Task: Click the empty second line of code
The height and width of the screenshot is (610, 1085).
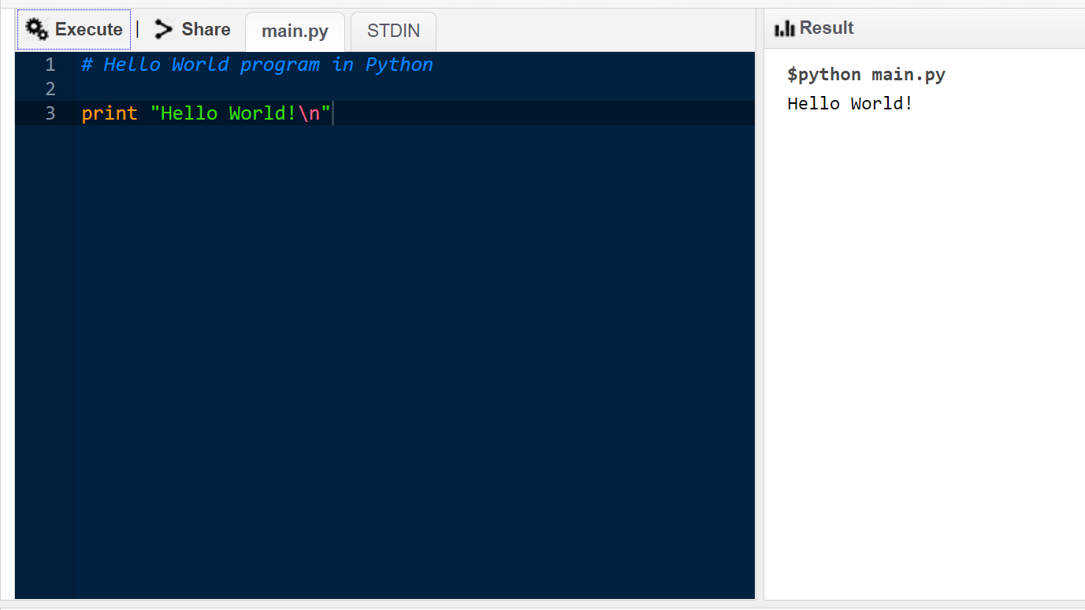Action: [415, 89]
